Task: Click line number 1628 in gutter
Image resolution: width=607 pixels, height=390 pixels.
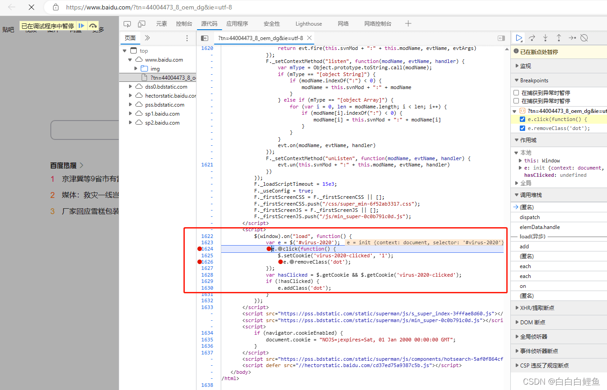Action: coord(207,275)
